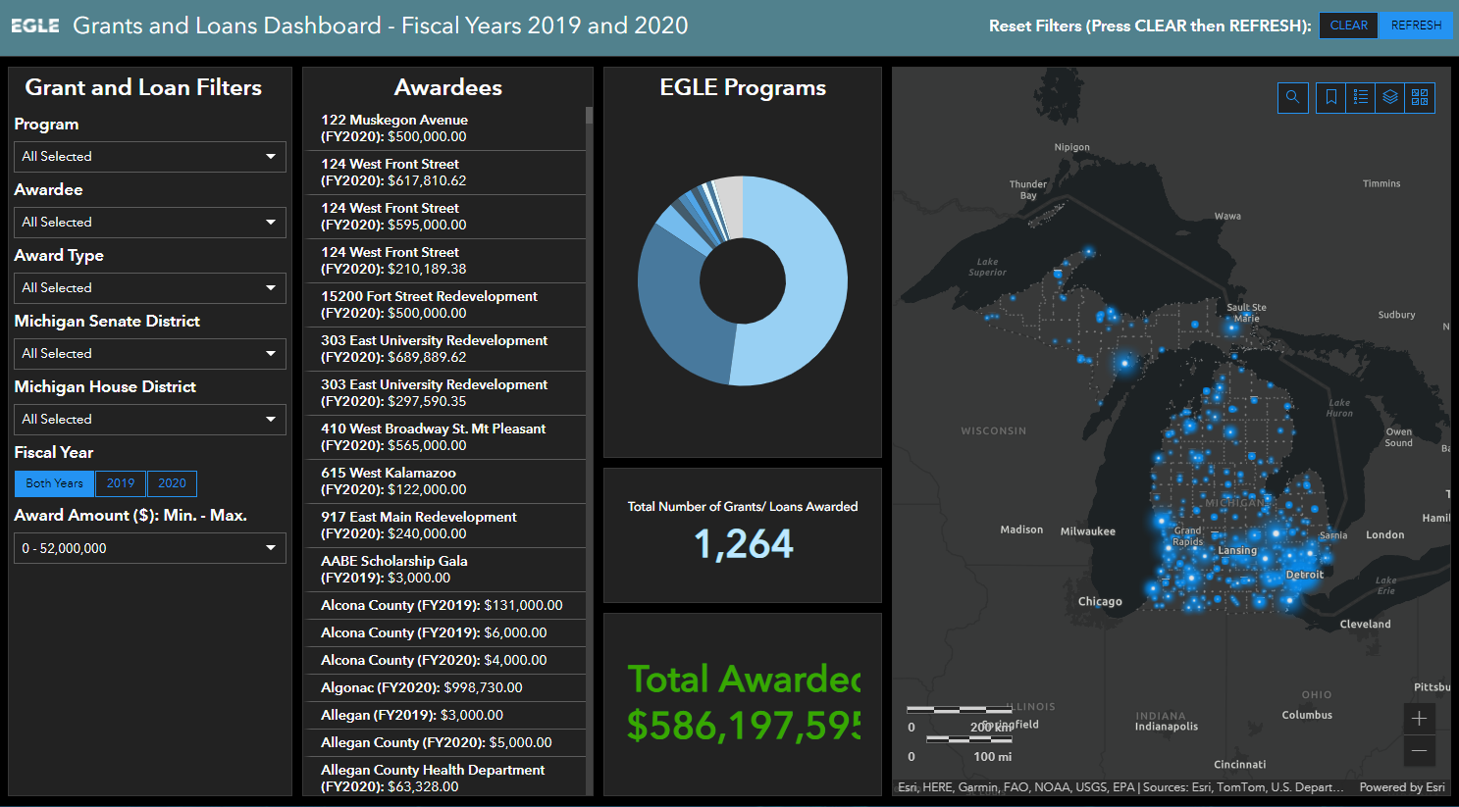Zoom in on the map
This screenshot has width=1459, height=807.
click(x=1419, y=718)
